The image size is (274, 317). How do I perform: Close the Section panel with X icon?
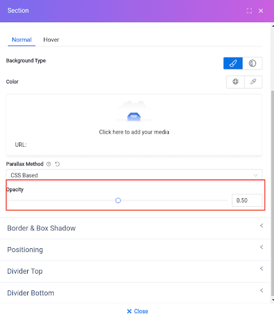[x=261, y=11]
